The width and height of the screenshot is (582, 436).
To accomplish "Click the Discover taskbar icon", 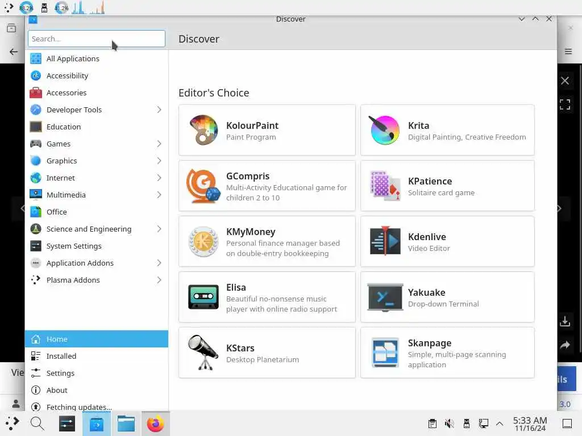I will 96,424.
